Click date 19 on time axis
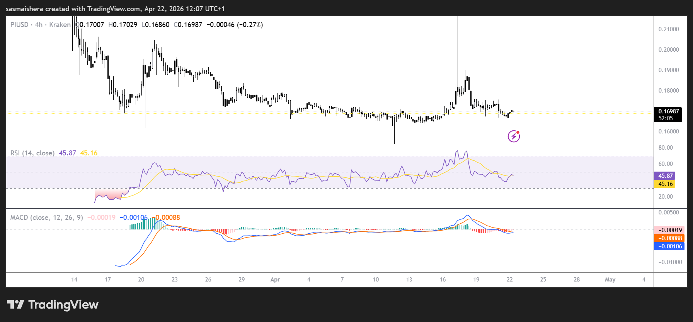 (x=476, y=280)
